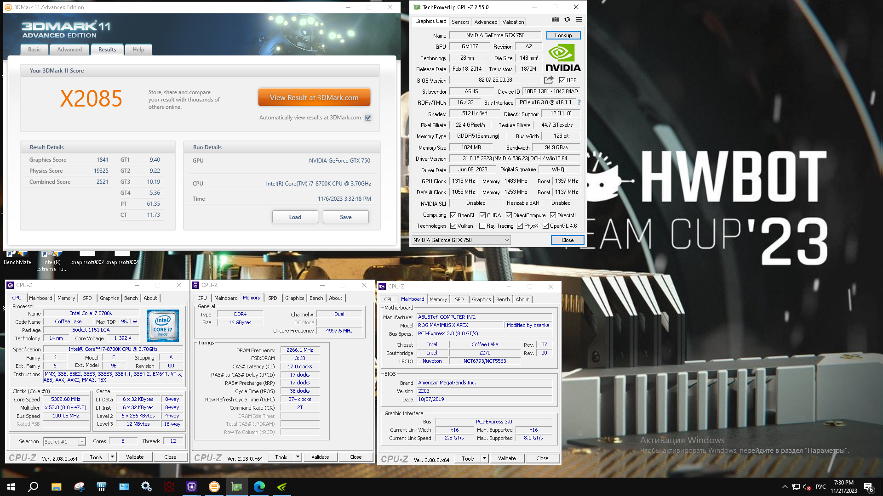The height and width of the screenshot is (496, 883).
Task: Toggle the DirectCompute checkbox
Action: (x=509, y=215)
